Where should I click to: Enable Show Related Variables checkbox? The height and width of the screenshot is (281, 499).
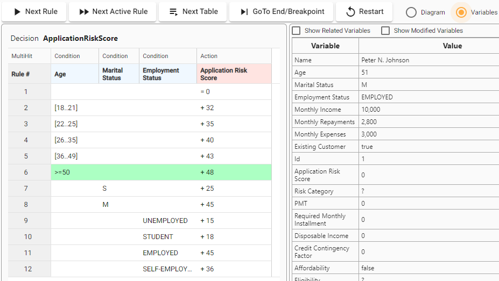(297, 31)
